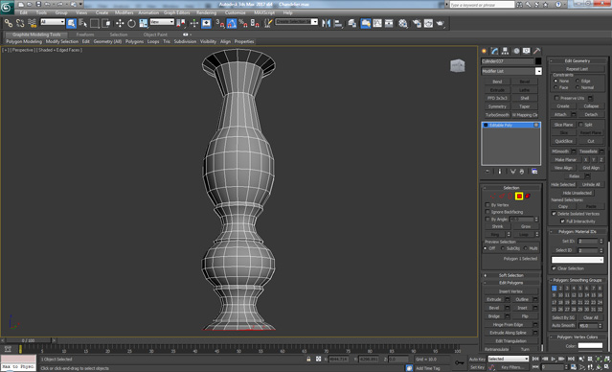Viewport: 612px width, 372px height.
Task: Click the Unlink Selection tool icon
Action: [x=20, y=23]
